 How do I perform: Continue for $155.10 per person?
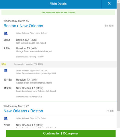tap(61, 133)
